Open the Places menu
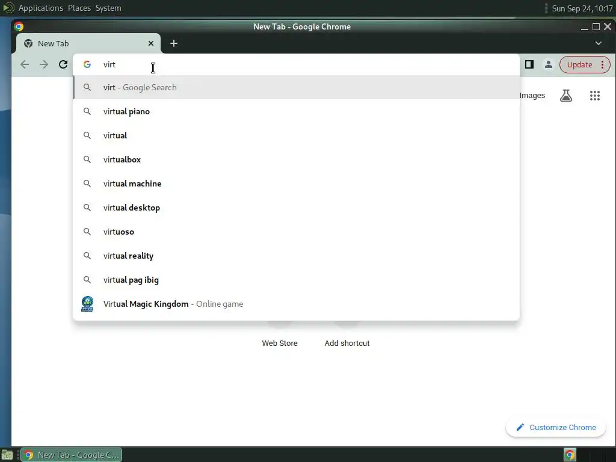 coord(79,8)
